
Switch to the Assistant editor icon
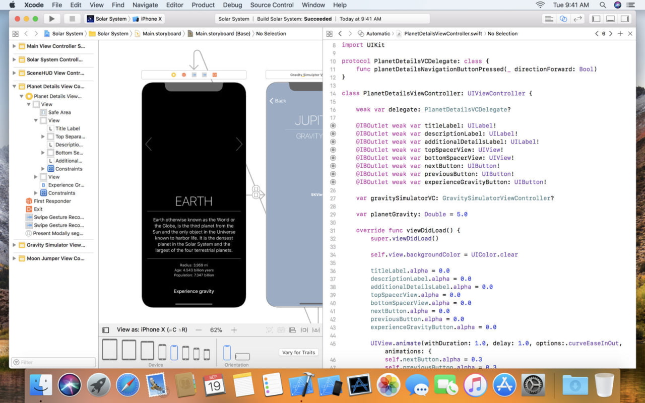[x=563, y=19]
